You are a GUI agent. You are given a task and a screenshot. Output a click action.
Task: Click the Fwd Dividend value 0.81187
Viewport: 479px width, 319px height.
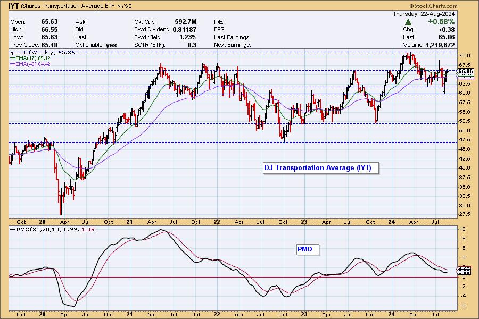click(x=185, y=30)
